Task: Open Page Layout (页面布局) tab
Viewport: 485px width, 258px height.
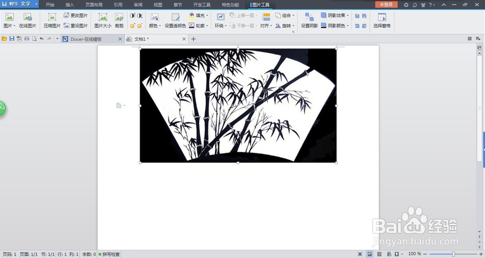Action: (94, 5)
